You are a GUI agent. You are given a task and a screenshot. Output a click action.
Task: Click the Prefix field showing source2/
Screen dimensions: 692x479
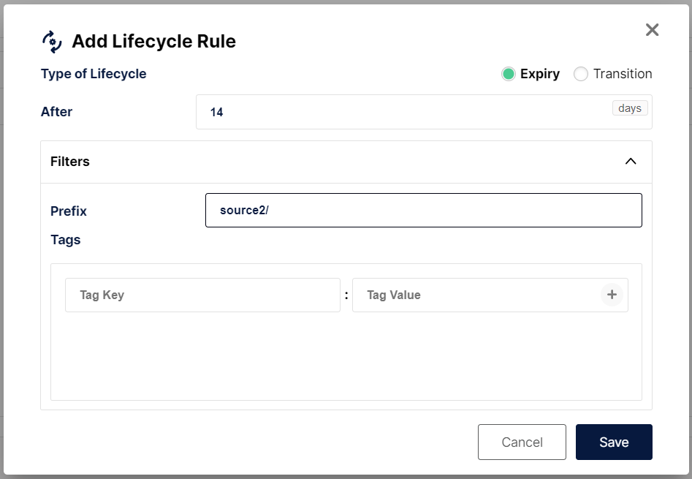pyautogui.click(x=424, y=210)
